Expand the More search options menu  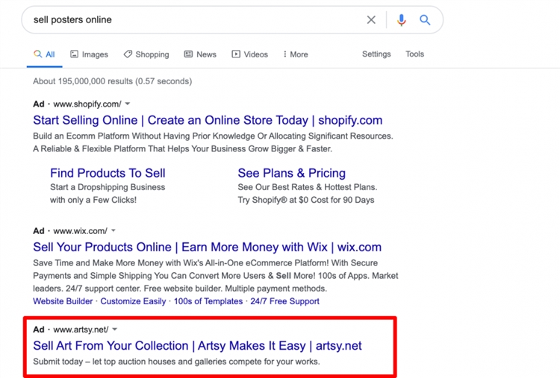point(296,54)
